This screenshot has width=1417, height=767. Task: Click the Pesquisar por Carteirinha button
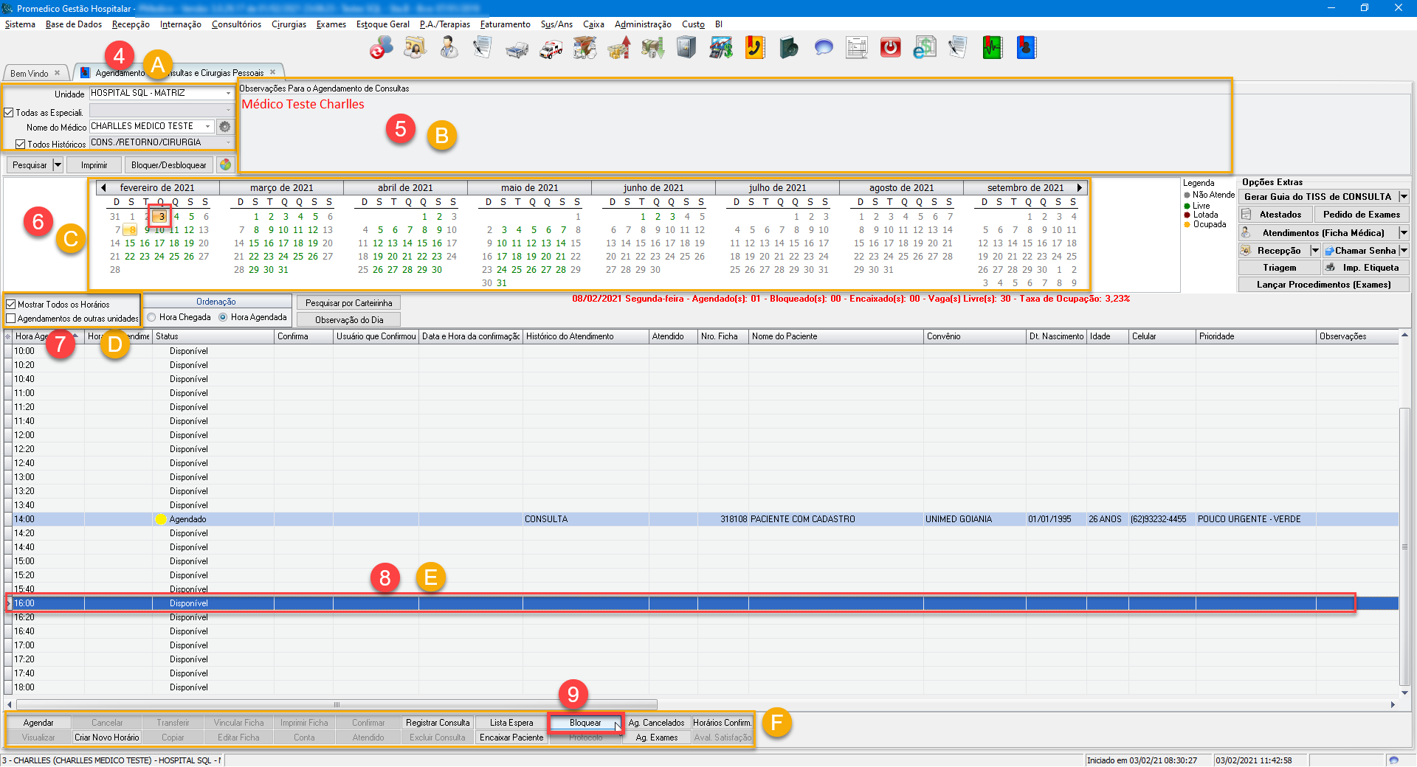tap(348, 303)
